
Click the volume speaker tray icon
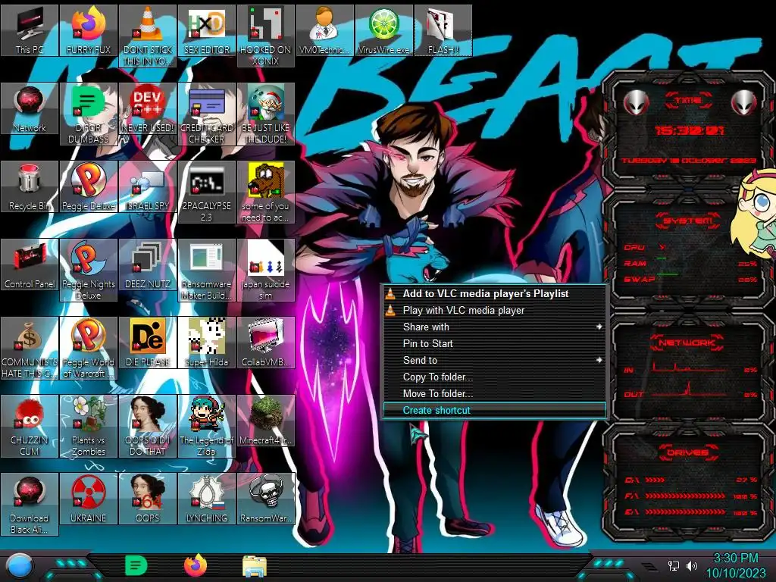(x=692, y=565)
